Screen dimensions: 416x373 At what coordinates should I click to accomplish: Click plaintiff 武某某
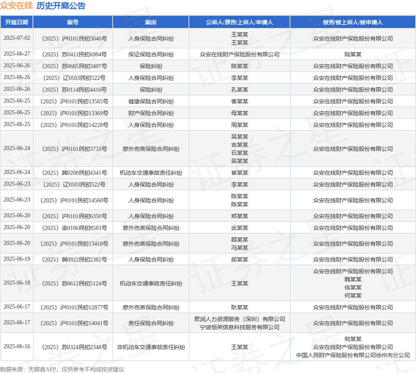pyautogui.click(x=240, y=228)
